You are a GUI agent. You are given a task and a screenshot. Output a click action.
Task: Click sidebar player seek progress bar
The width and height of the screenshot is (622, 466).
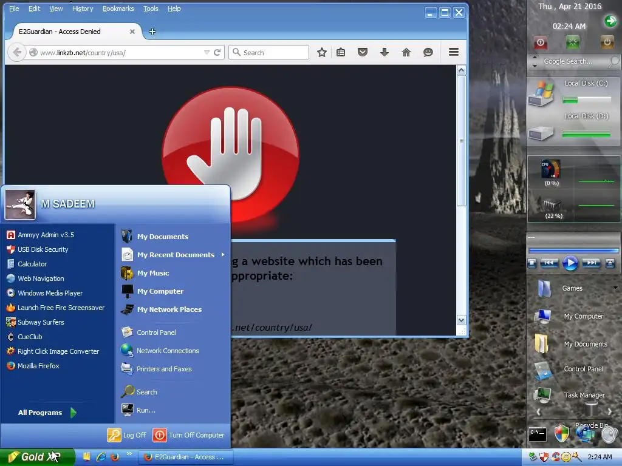(x=573, y=251)
